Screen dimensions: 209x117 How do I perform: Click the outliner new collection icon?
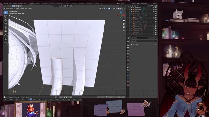point(156,6)
